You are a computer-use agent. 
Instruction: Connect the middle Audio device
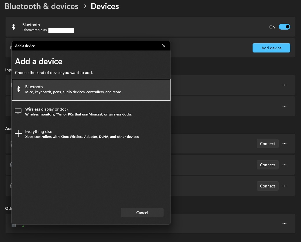click(x=267, y=165)
